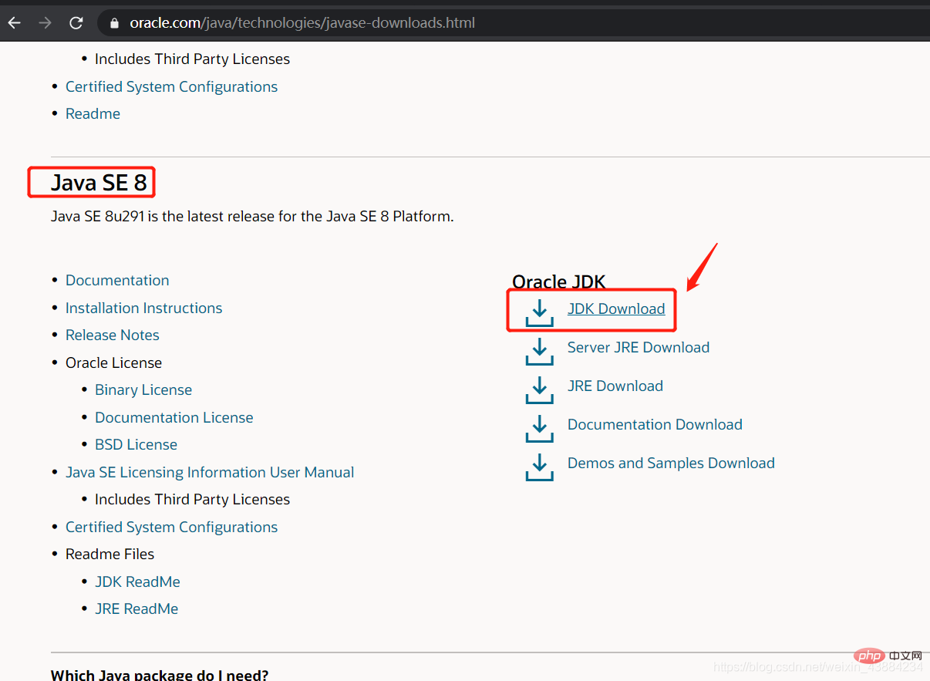930x681 pixels.
Task: Open the Documentation Download link
Action: [x=655, y=424]
